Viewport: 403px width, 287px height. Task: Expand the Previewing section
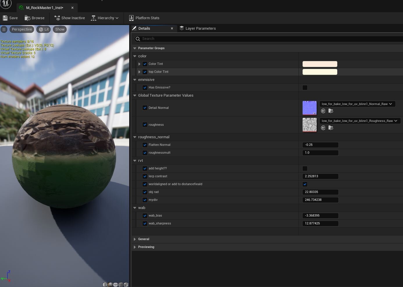(135, 247)
